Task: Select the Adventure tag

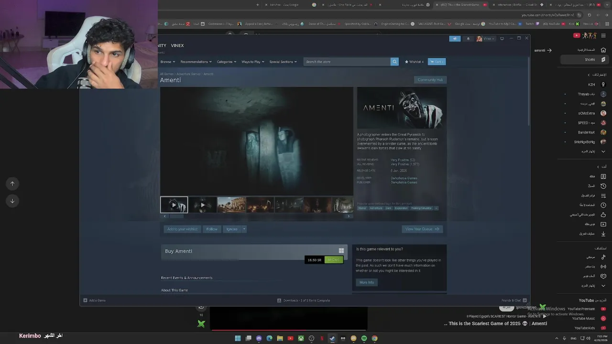Action: click(376, 208)
